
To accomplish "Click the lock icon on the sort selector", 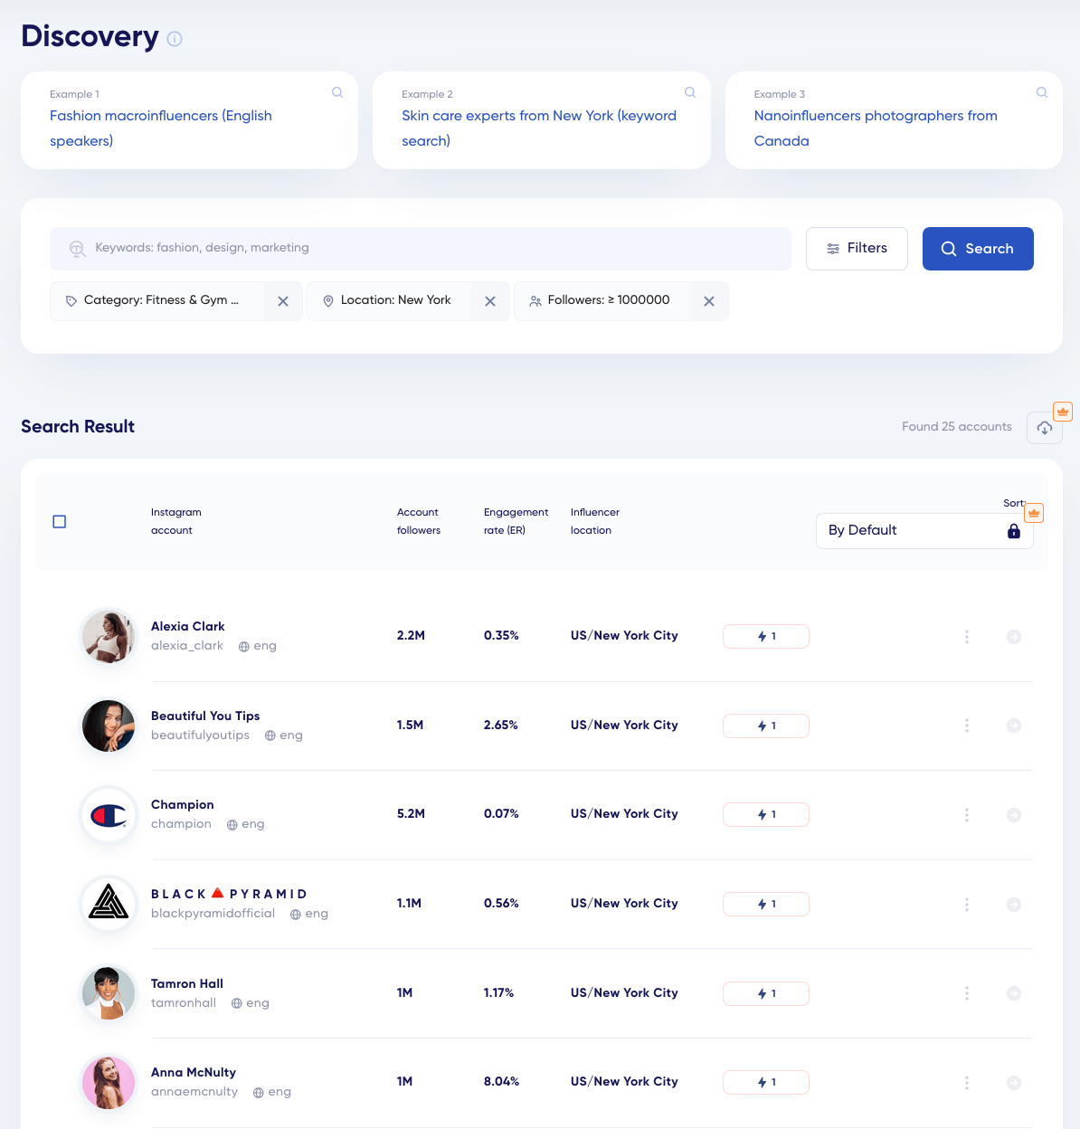I will pyautogui.click(x=1013, y=531).
